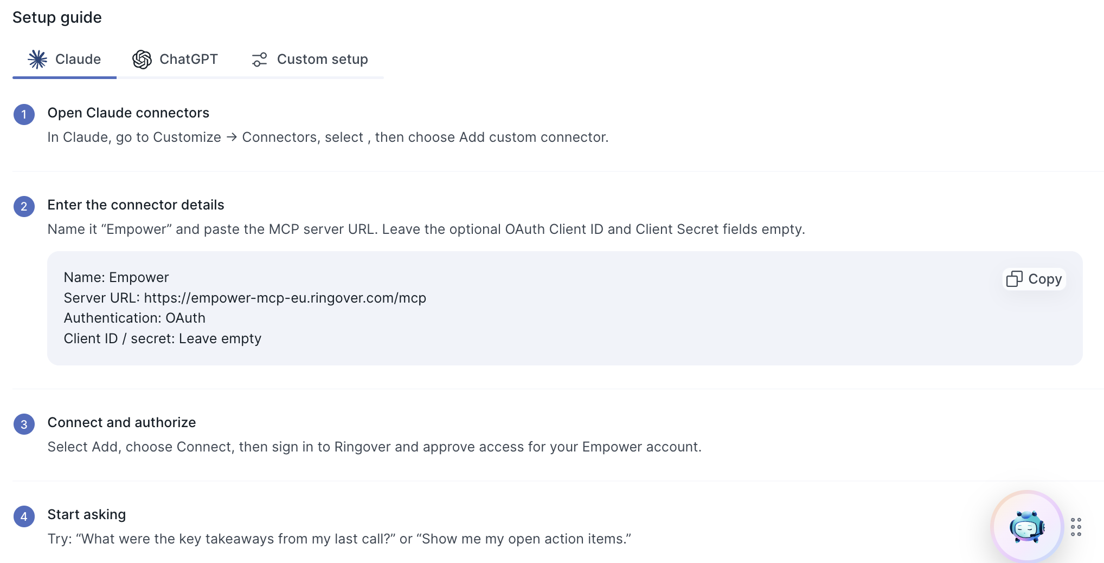1104x563 pixels.
Task: Click the Open Claude connectors step title
Action: click(129, 113)
